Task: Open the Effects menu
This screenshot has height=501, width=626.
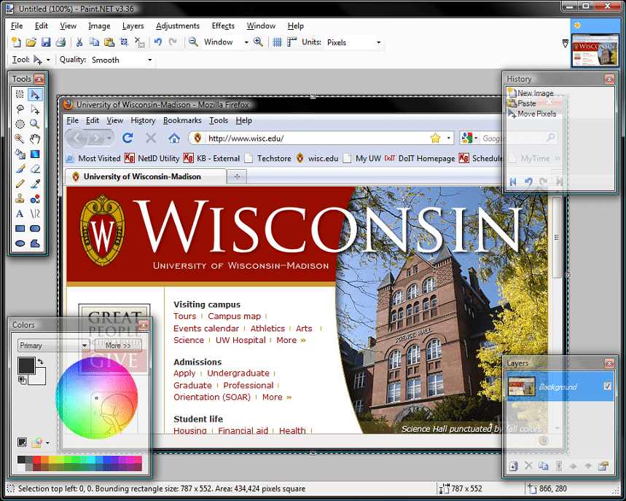Action: (x=223, y=25)
